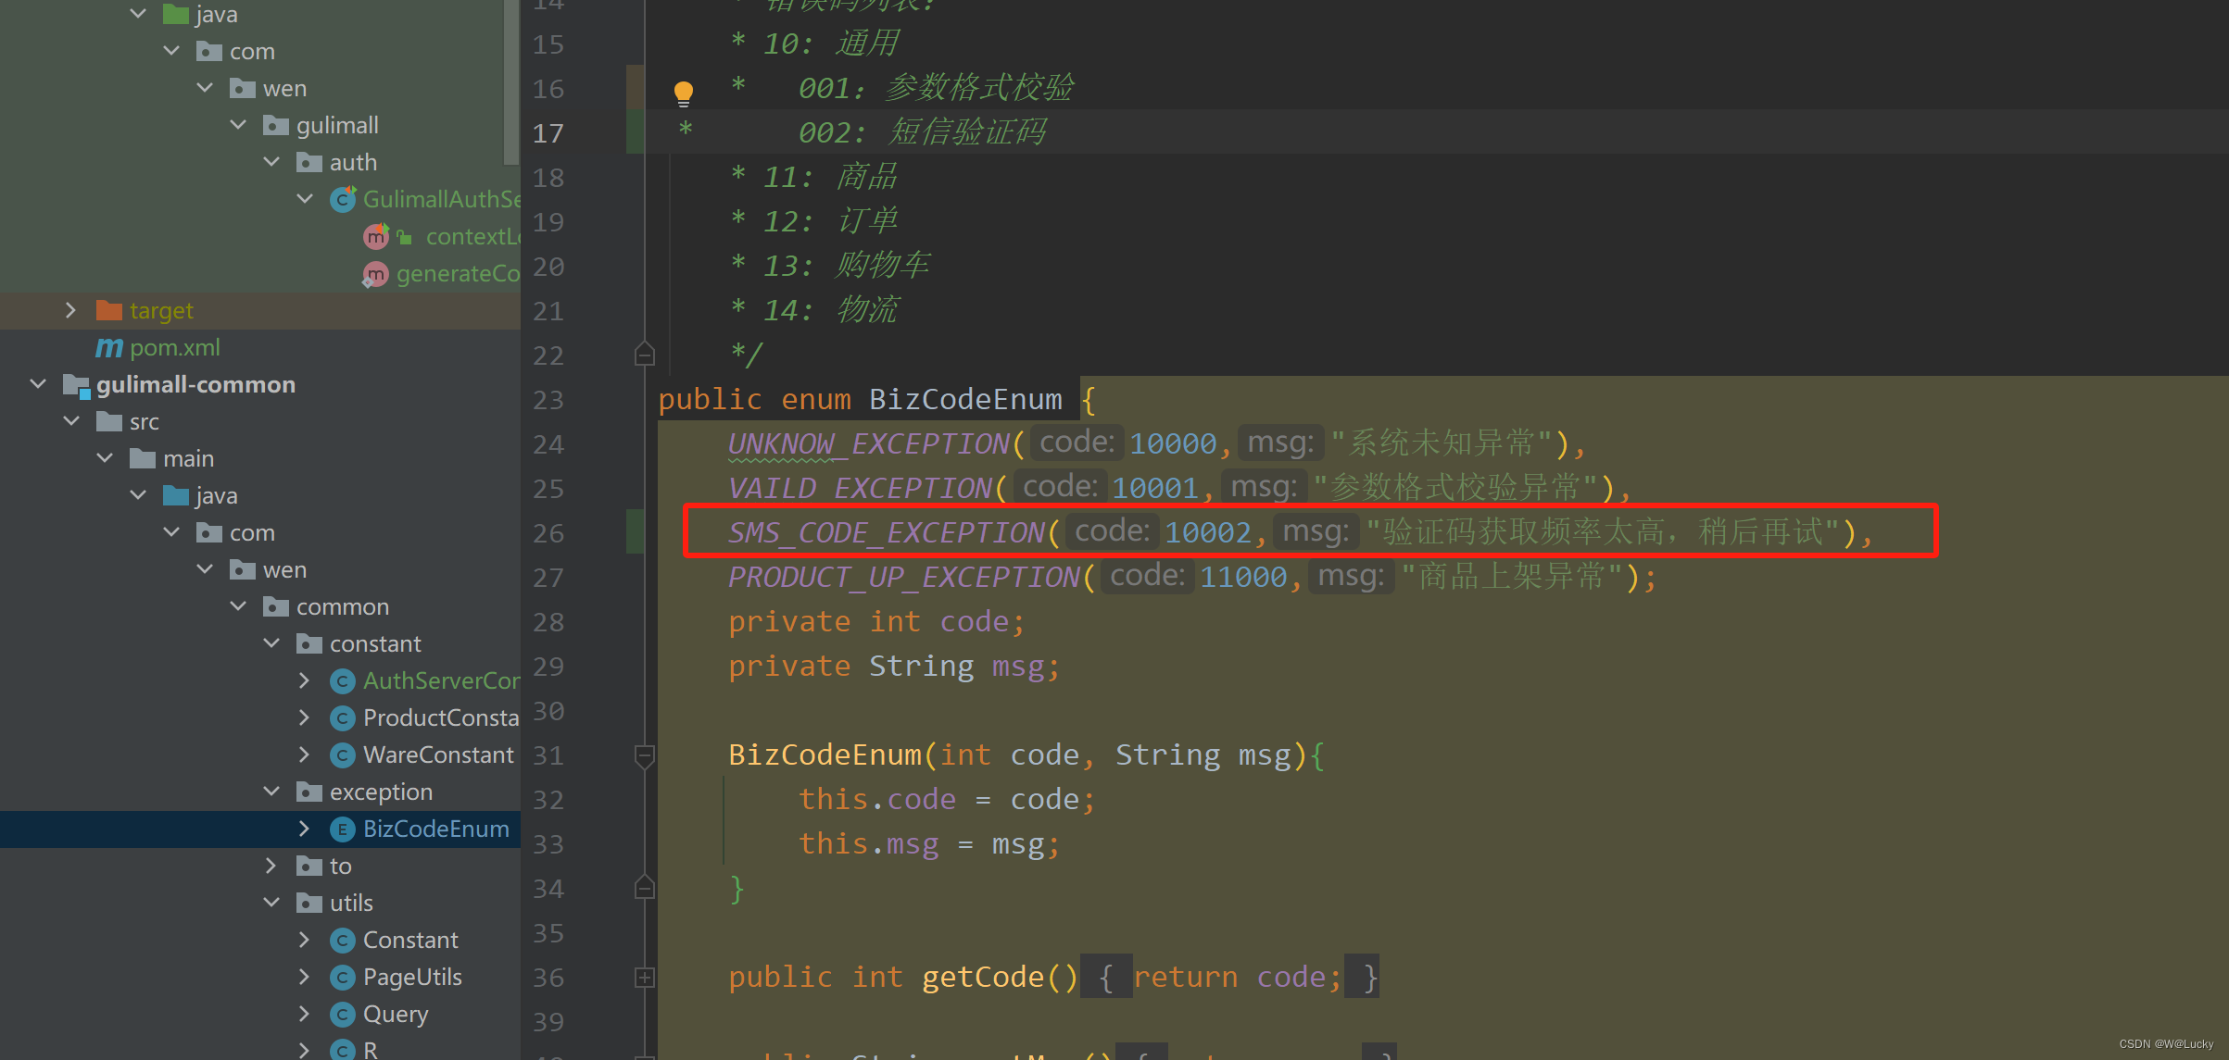Select the PageUtils class in the tree

point(411,978)
